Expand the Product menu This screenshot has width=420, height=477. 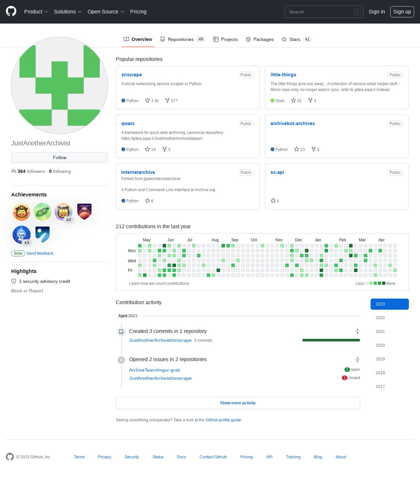pos(36,11)
